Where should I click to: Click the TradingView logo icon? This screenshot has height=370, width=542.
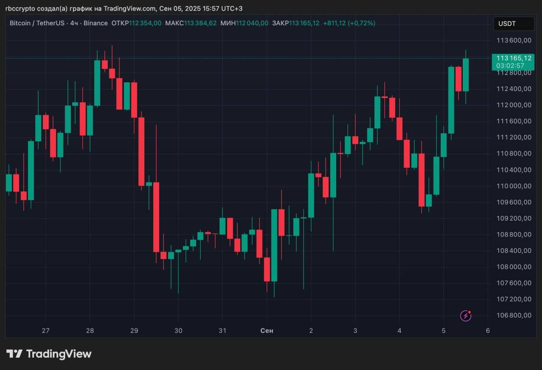(14, 354)
